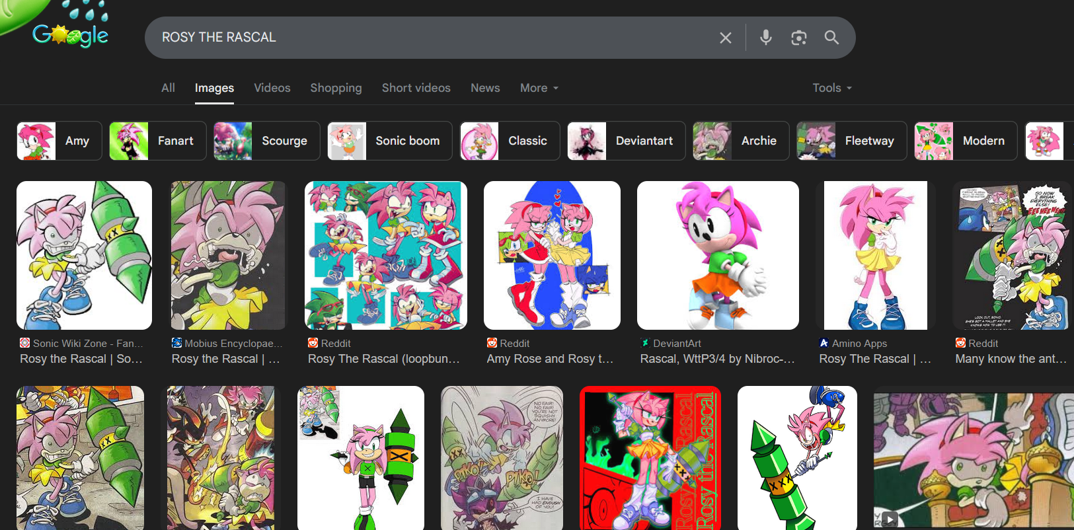View the Rosy The Rascal (loopbun) collage image
The width and height of the screenshot is (1074, 530).
point(386,255)
